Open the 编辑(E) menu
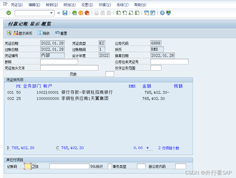The image size is (236, 178). pyautogui.click(x=34, y=5)
